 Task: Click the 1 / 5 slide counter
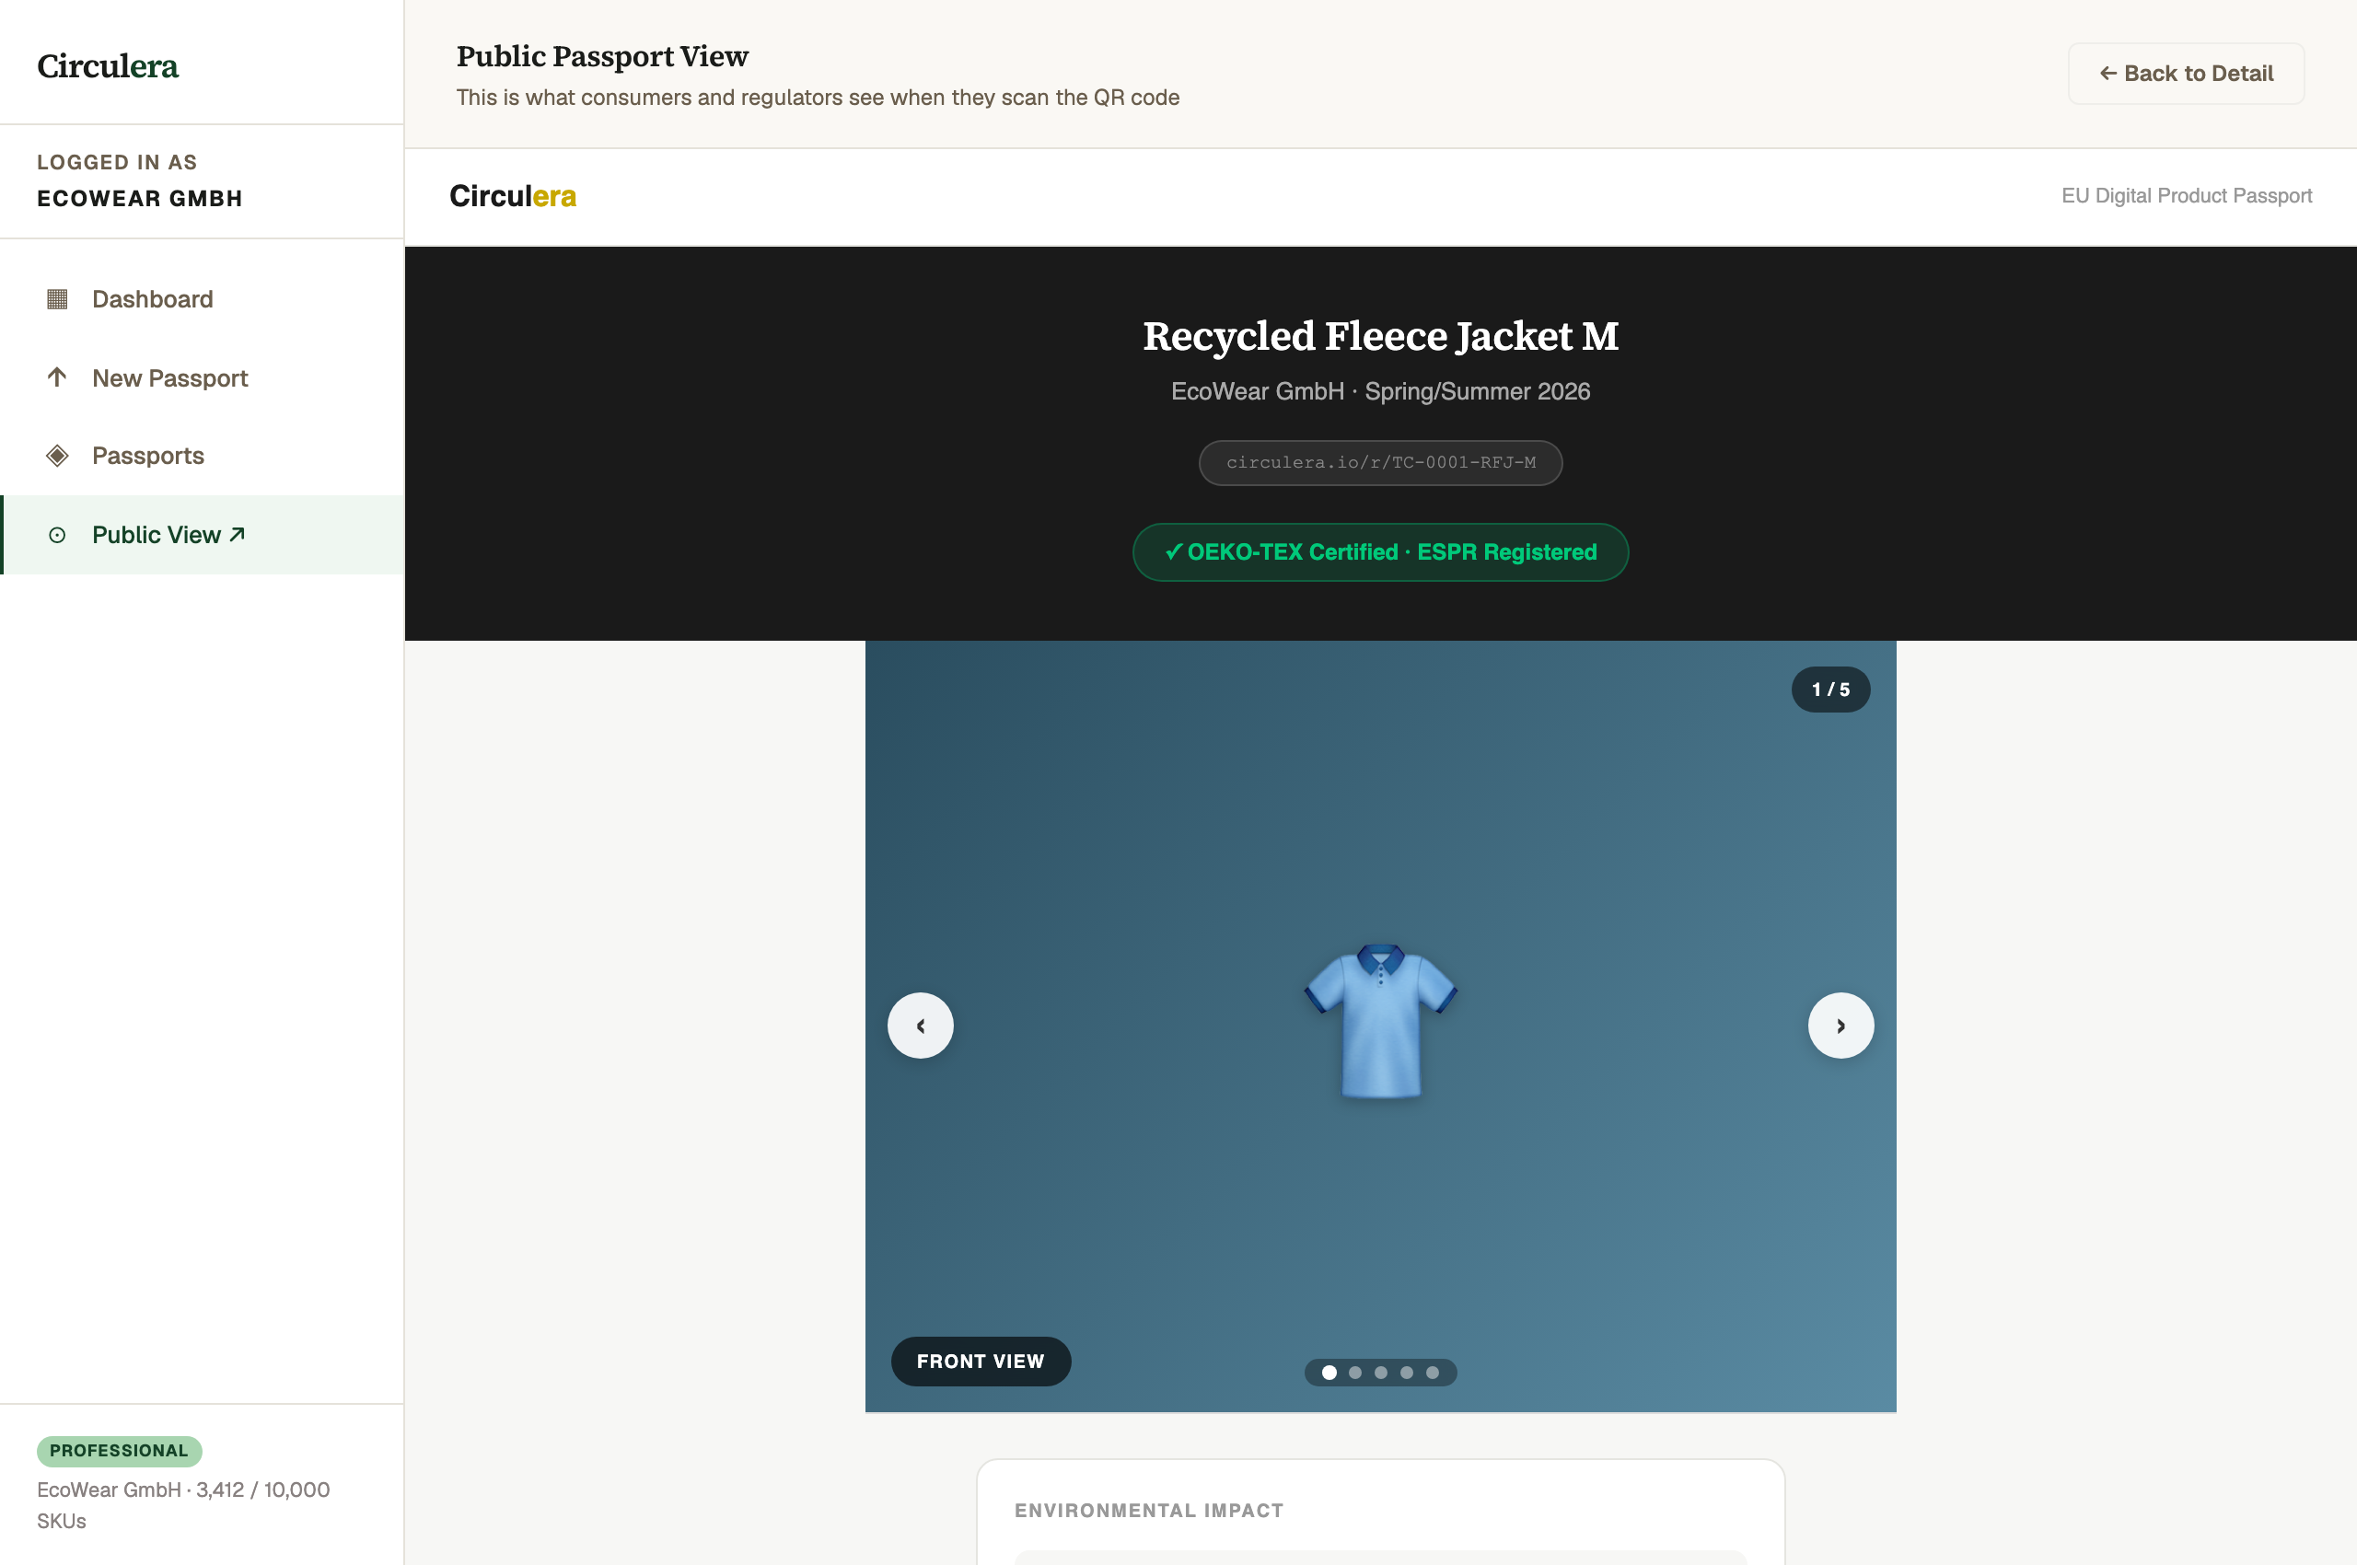1829,690
